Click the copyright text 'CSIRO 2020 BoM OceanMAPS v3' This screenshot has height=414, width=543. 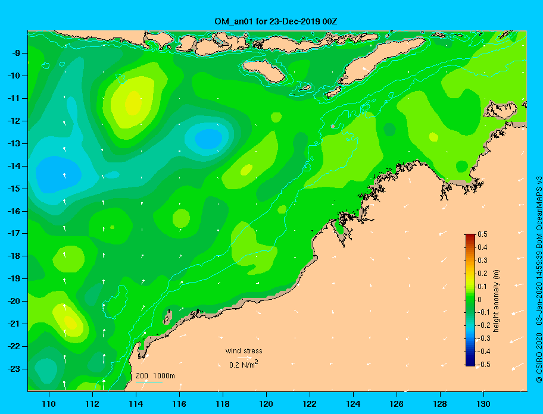[539, 279]
